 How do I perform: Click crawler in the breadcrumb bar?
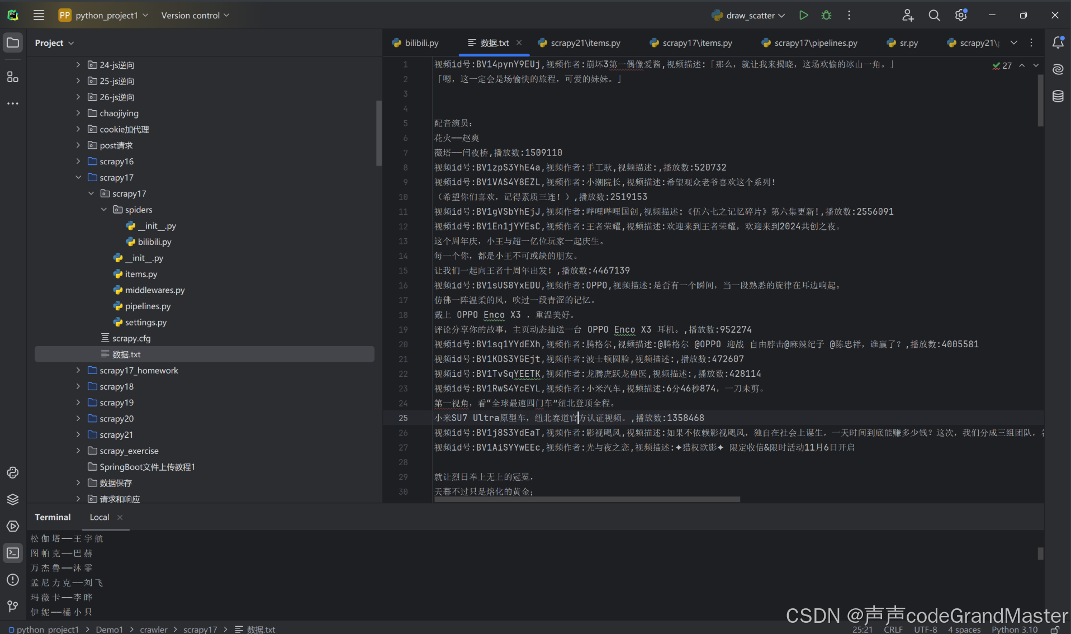coord(154,630)
